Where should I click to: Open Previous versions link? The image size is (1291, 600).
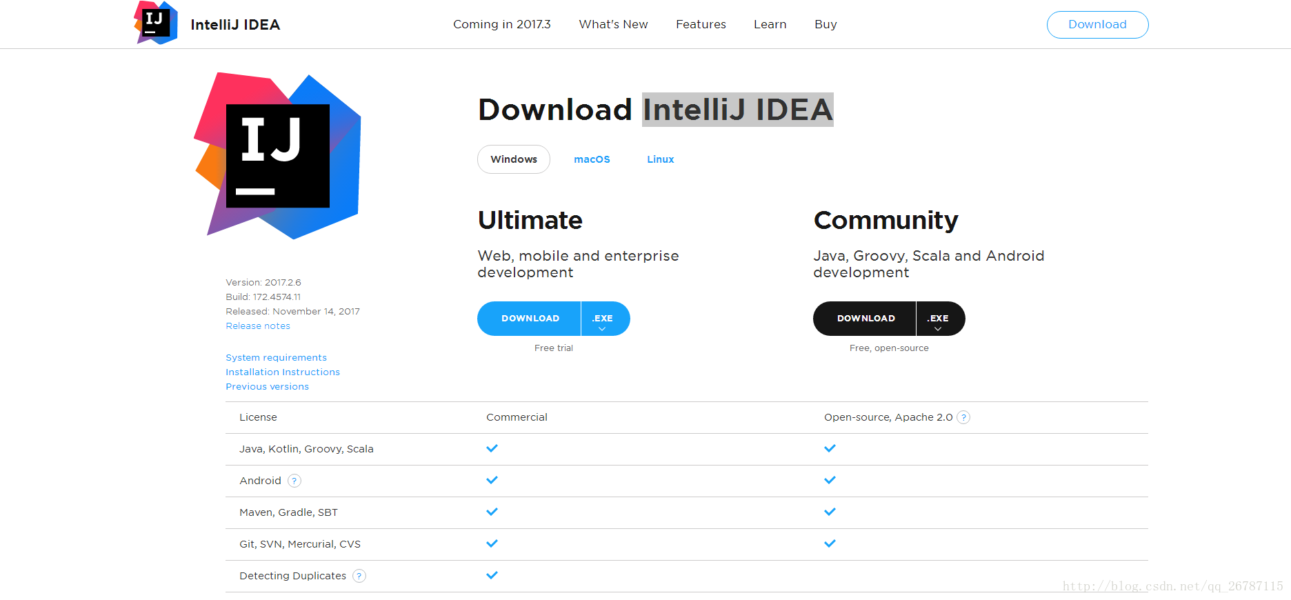coord(267,387)
